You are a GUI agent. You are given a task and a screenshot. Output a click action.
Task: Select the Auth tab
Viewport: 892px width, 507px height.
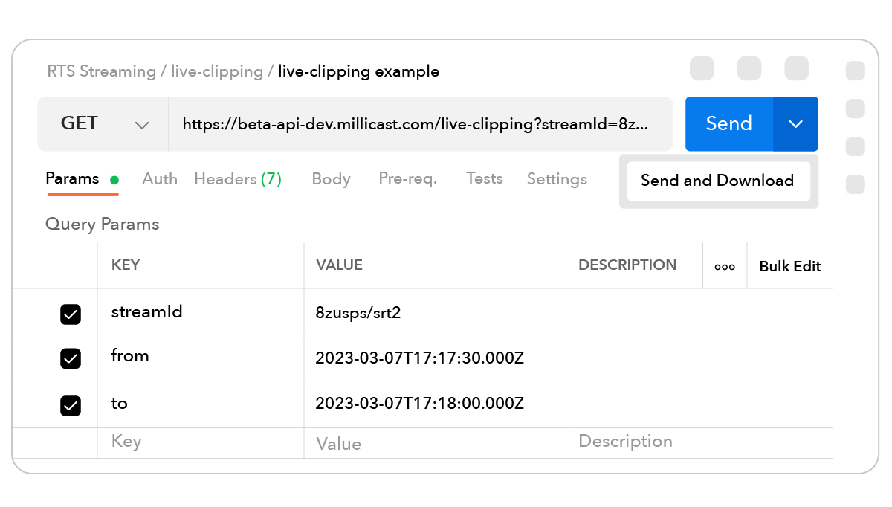(159, 178)
